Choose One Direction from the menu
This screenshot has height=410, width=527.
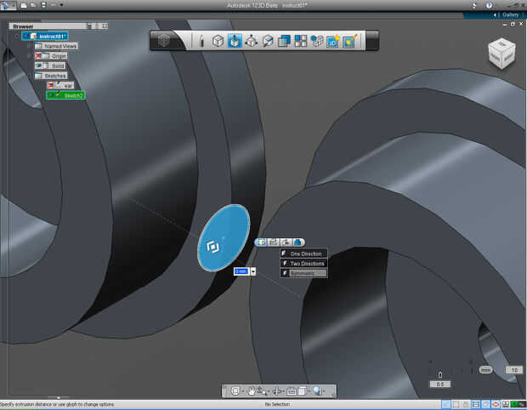coord(307,253)
